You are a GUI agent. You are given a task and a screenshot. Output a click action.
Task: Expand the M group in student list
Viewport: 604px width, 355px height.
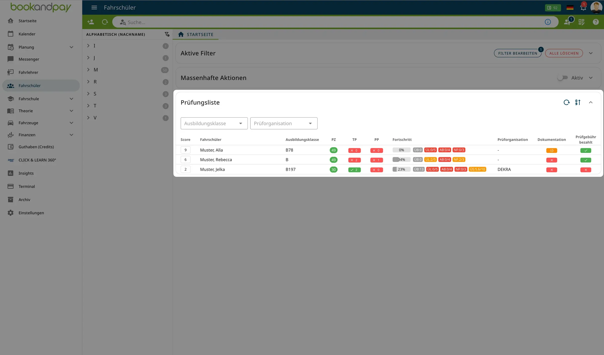pos(88,70)
